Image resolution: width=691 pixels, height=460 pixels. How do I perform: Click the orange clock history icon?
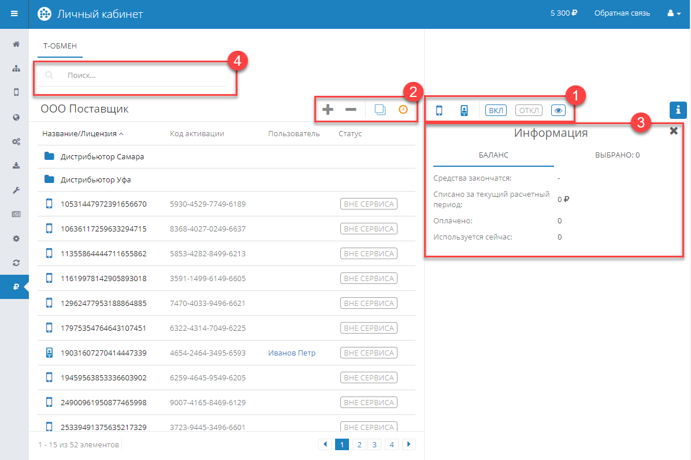click(x=403, y=109)
